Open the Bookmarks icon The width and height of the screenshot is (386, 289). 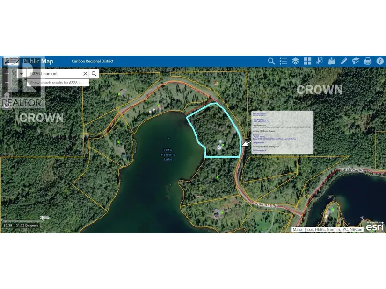click(x=356, y=61)
